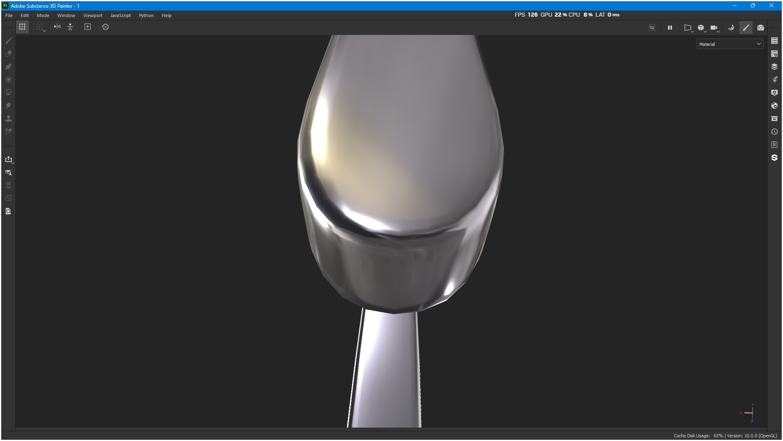
Task: Open the Layers panel icon
Action: click(774, 67)
